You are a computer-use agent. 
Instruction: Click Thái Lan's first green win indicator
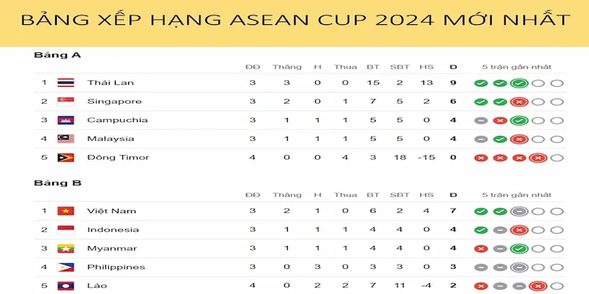pos(481,83)
